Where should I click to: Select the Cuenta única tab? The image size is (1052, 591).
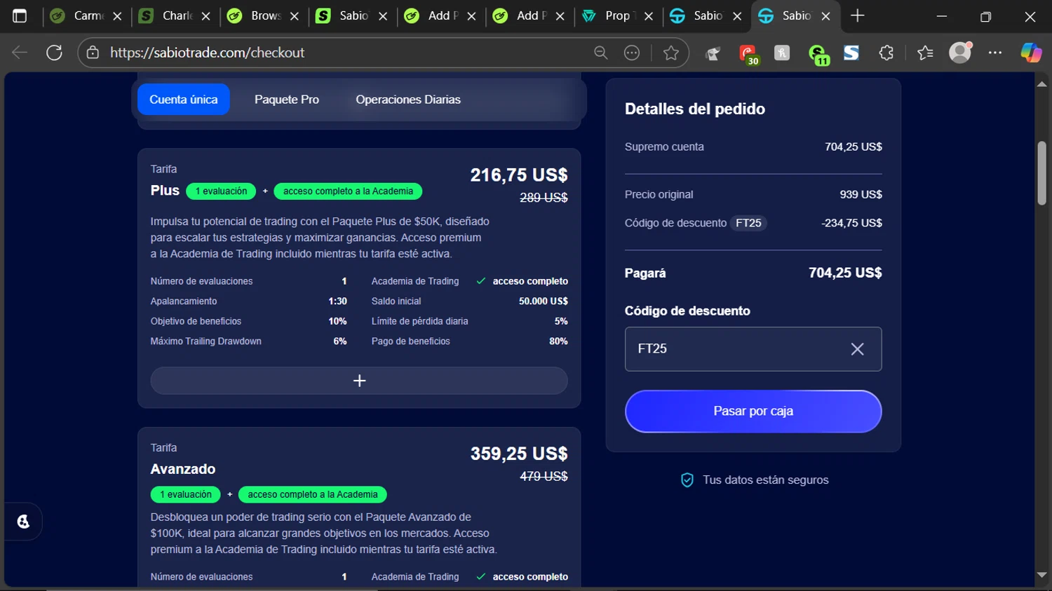pyautogui.click(x=184, y=100)
